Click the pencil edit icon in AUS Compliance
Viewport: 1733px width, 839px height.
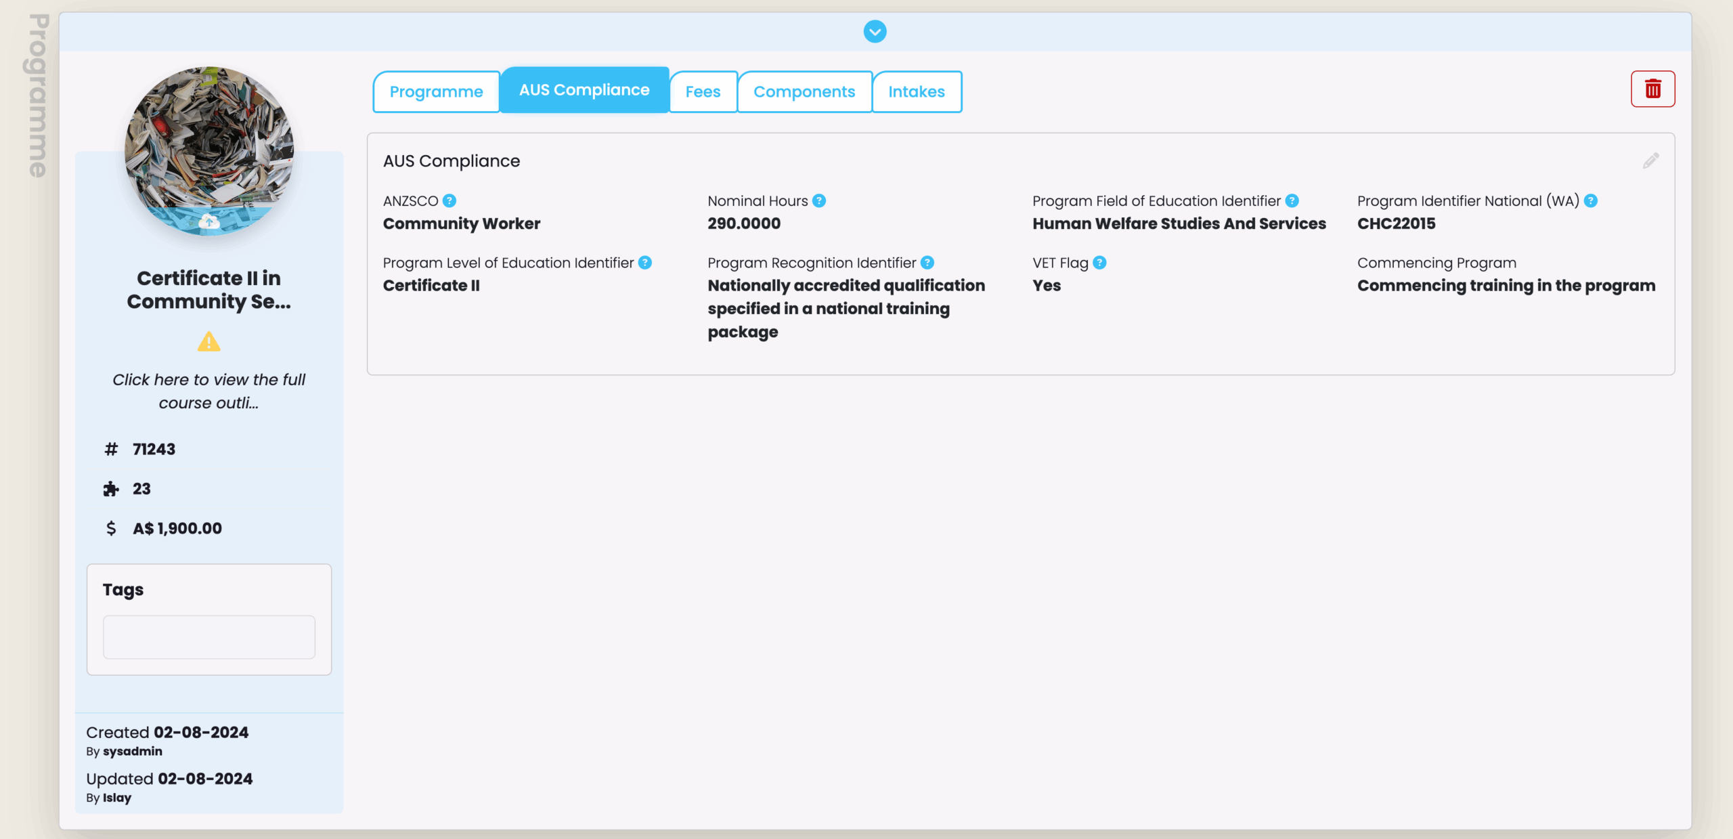click(x=1650, y=160)
